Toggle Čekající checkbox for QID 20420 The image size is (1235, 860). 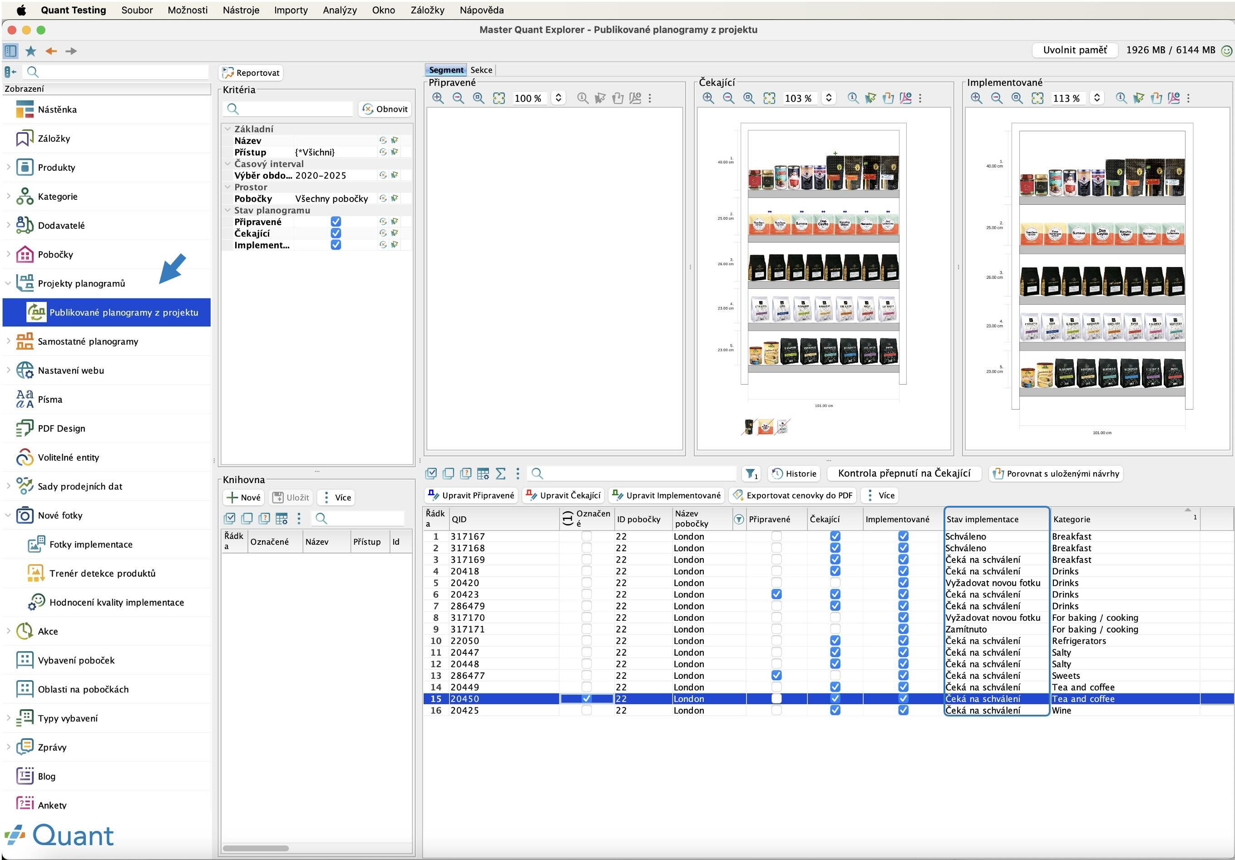click(835, 583)
